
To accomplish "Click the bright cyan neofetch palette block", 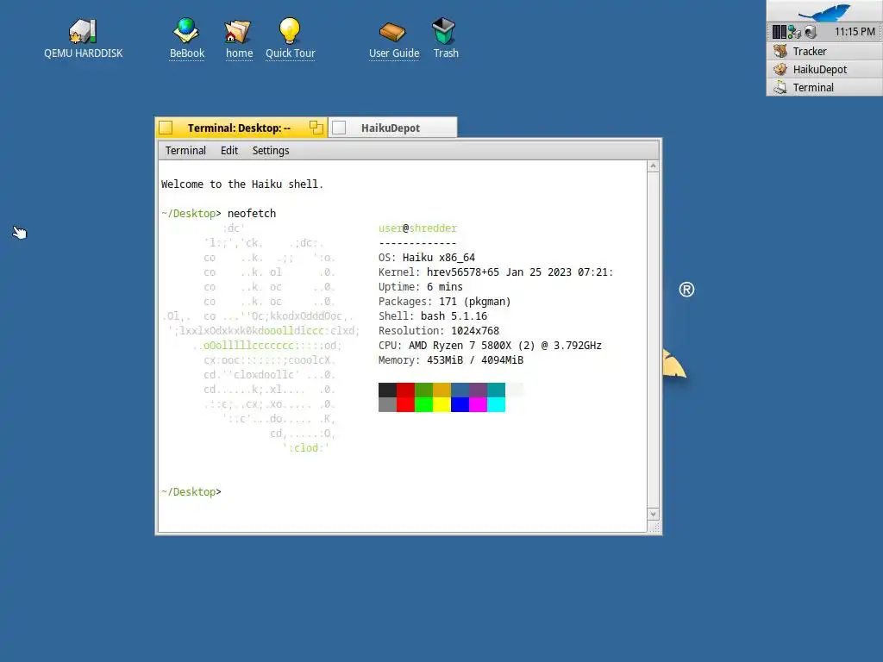I will (496, 405).
